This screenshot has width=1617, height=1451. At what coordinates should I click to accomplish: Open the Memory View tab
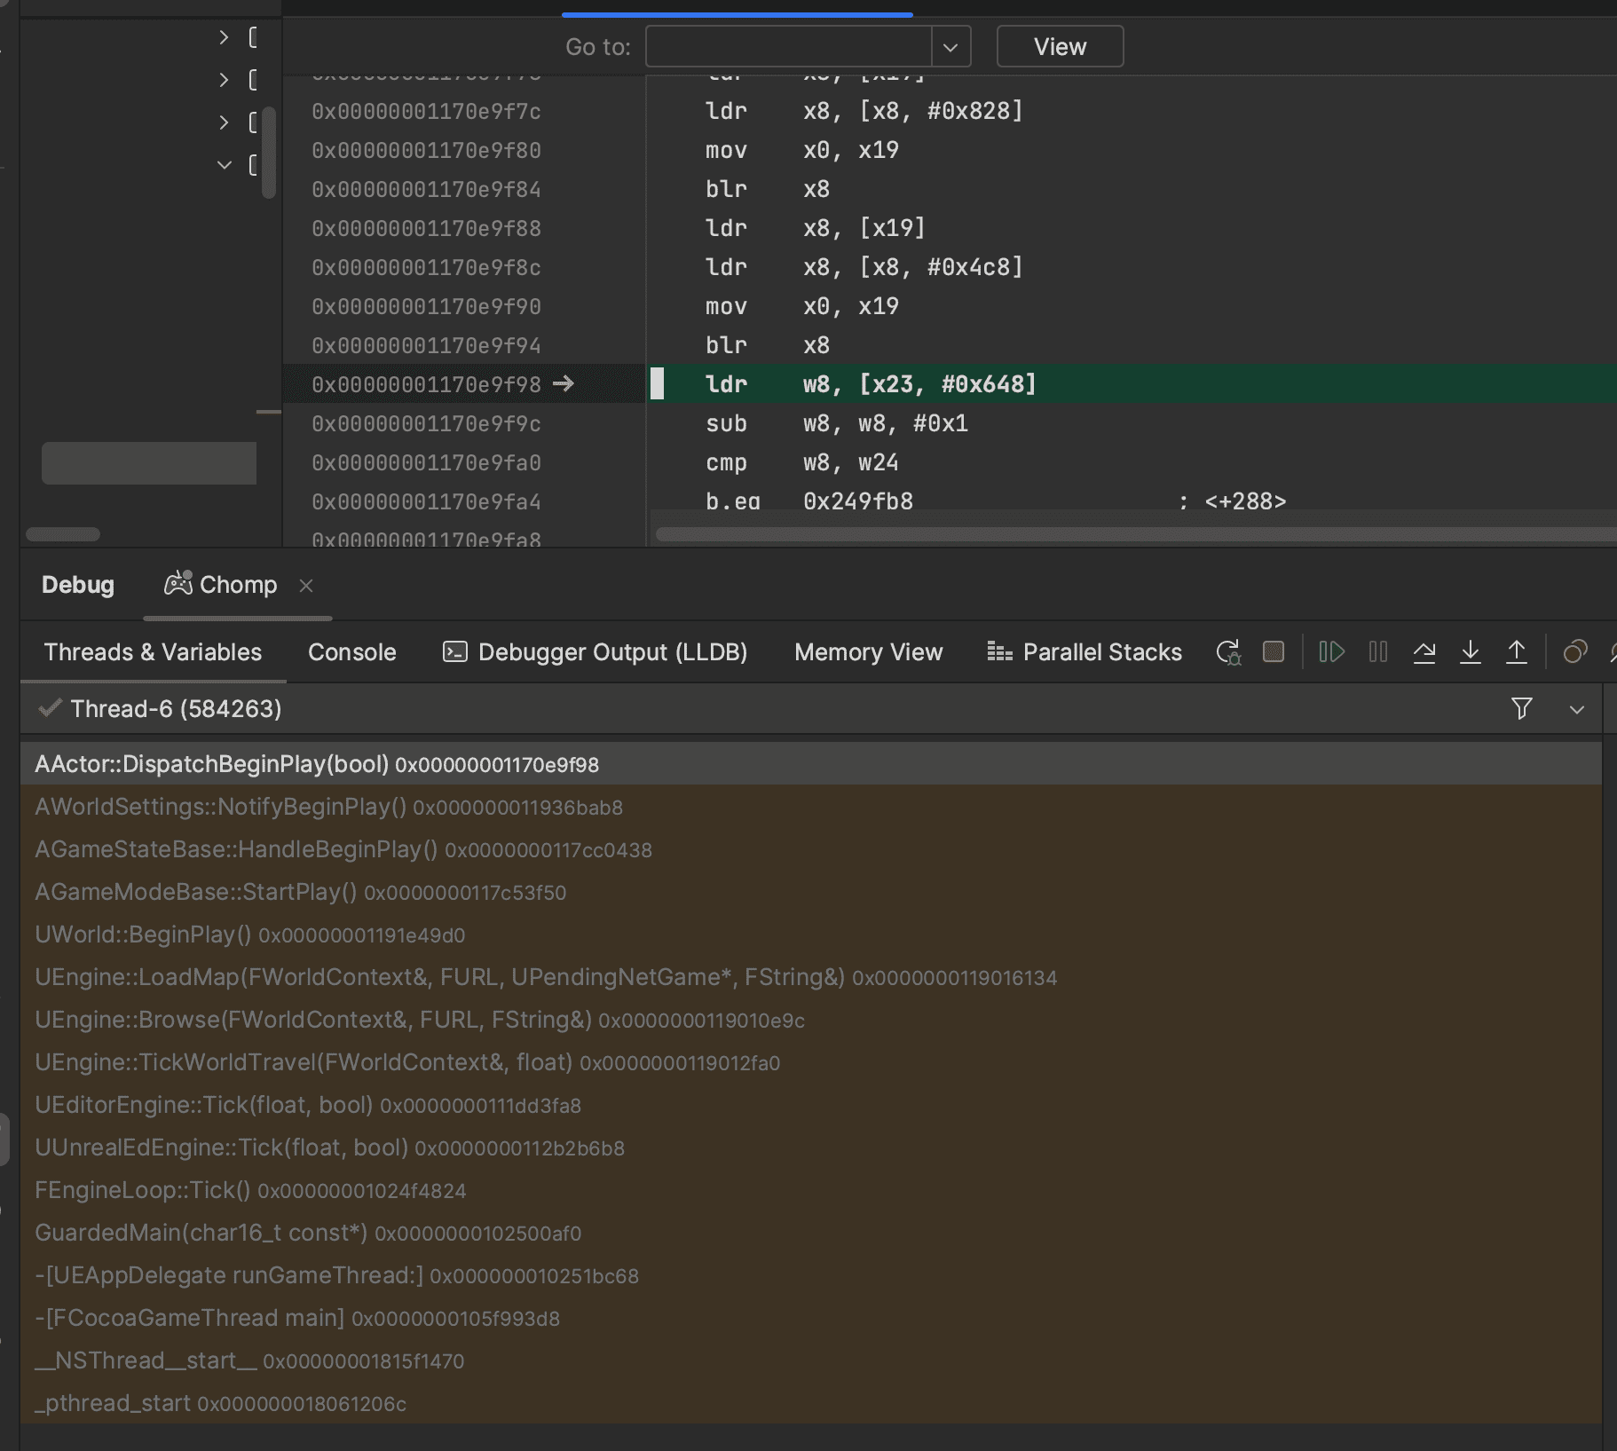(x=868, y=652)
